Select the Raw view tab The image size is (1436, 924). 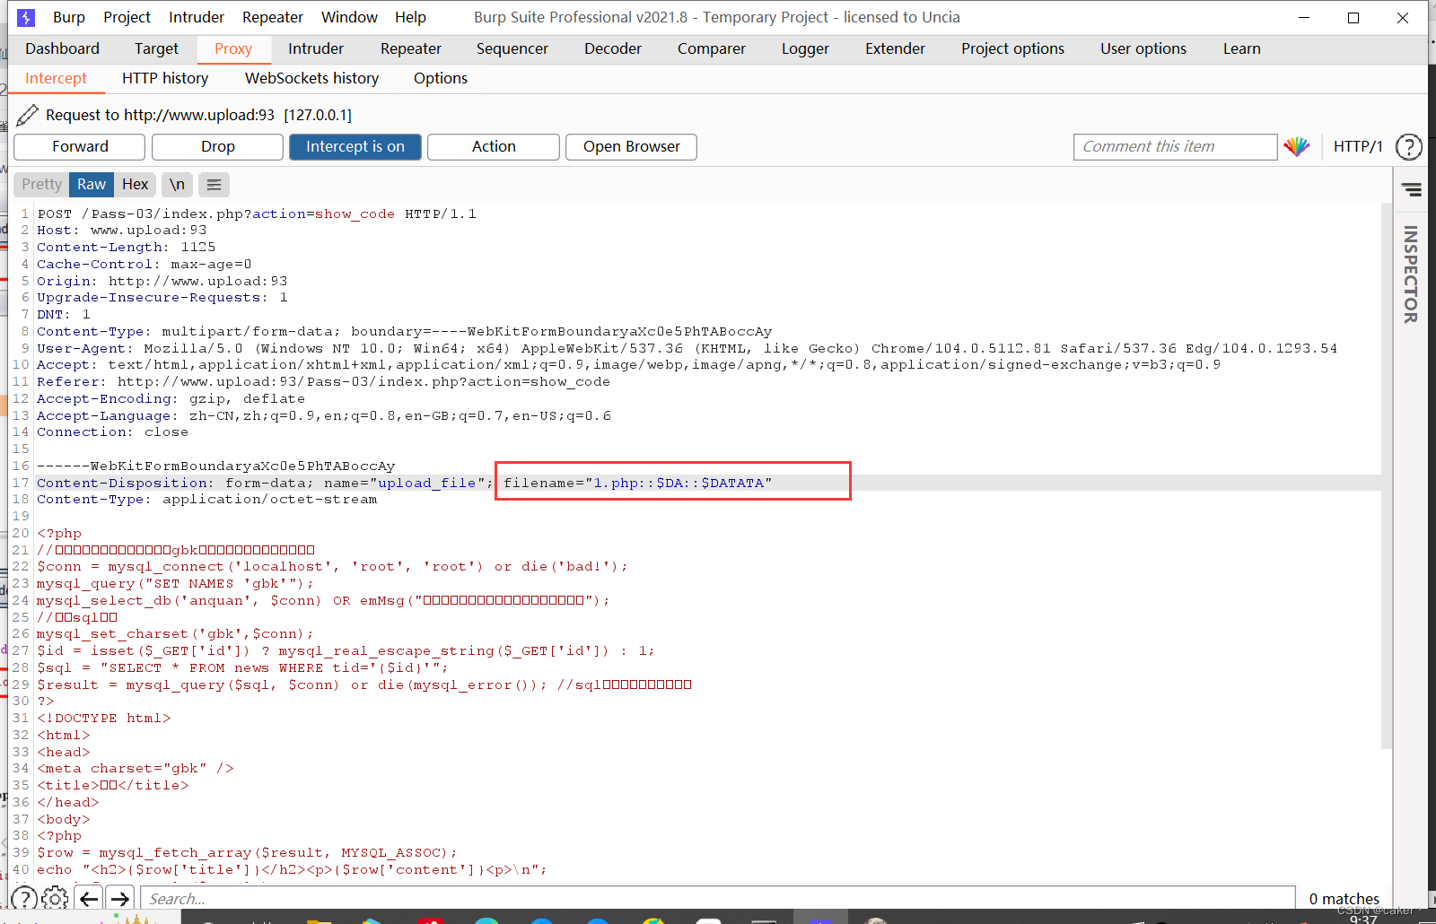[x=92, y=184]
